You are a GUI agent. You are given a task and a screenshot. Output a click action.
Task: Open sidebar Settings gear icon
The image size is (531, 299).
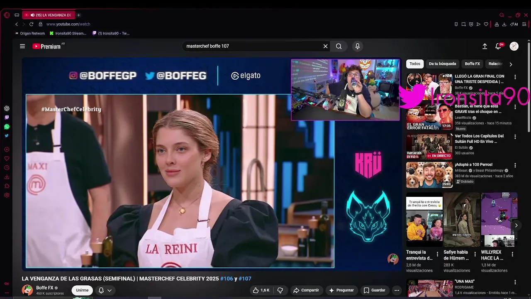pyautogui.click(x=7, y=195)
